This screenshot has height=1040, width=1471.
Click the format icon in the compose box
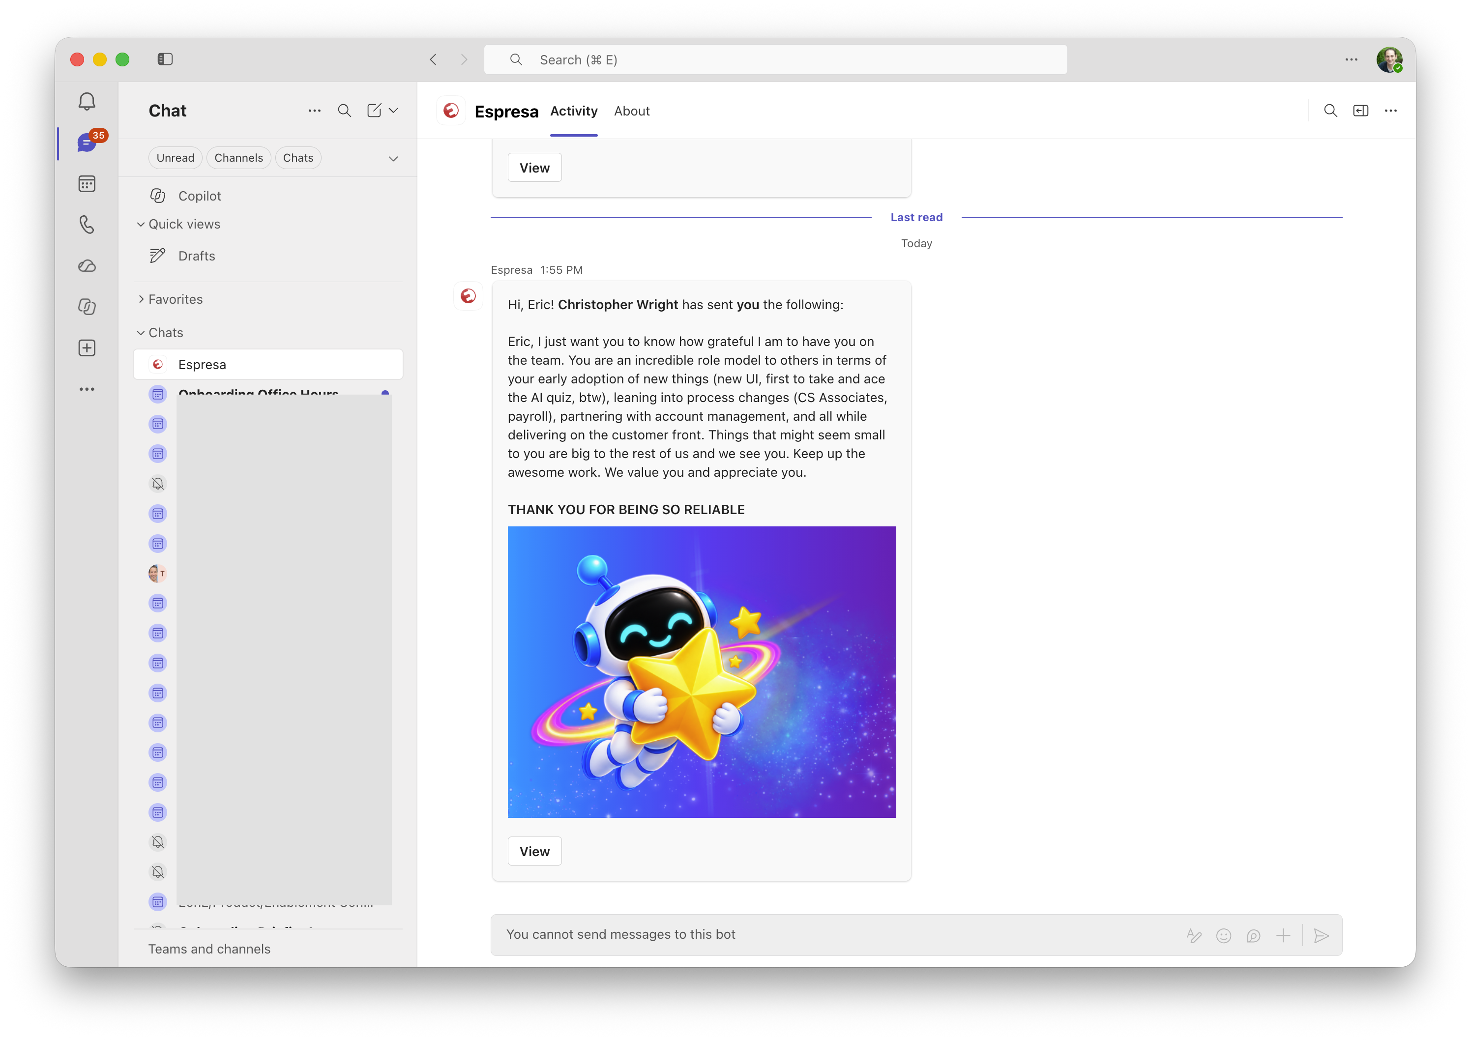click(1194, 936)
